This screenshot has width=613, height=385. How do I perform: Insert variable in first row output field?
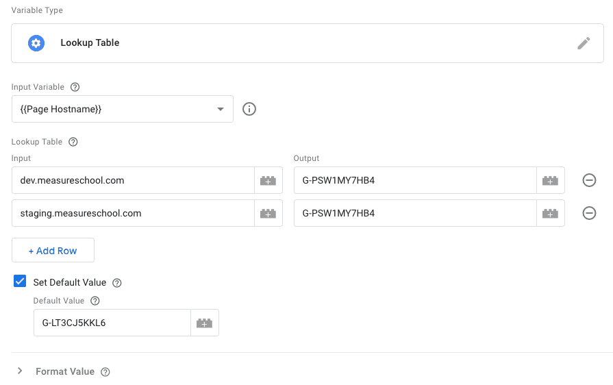coord(550,181)
